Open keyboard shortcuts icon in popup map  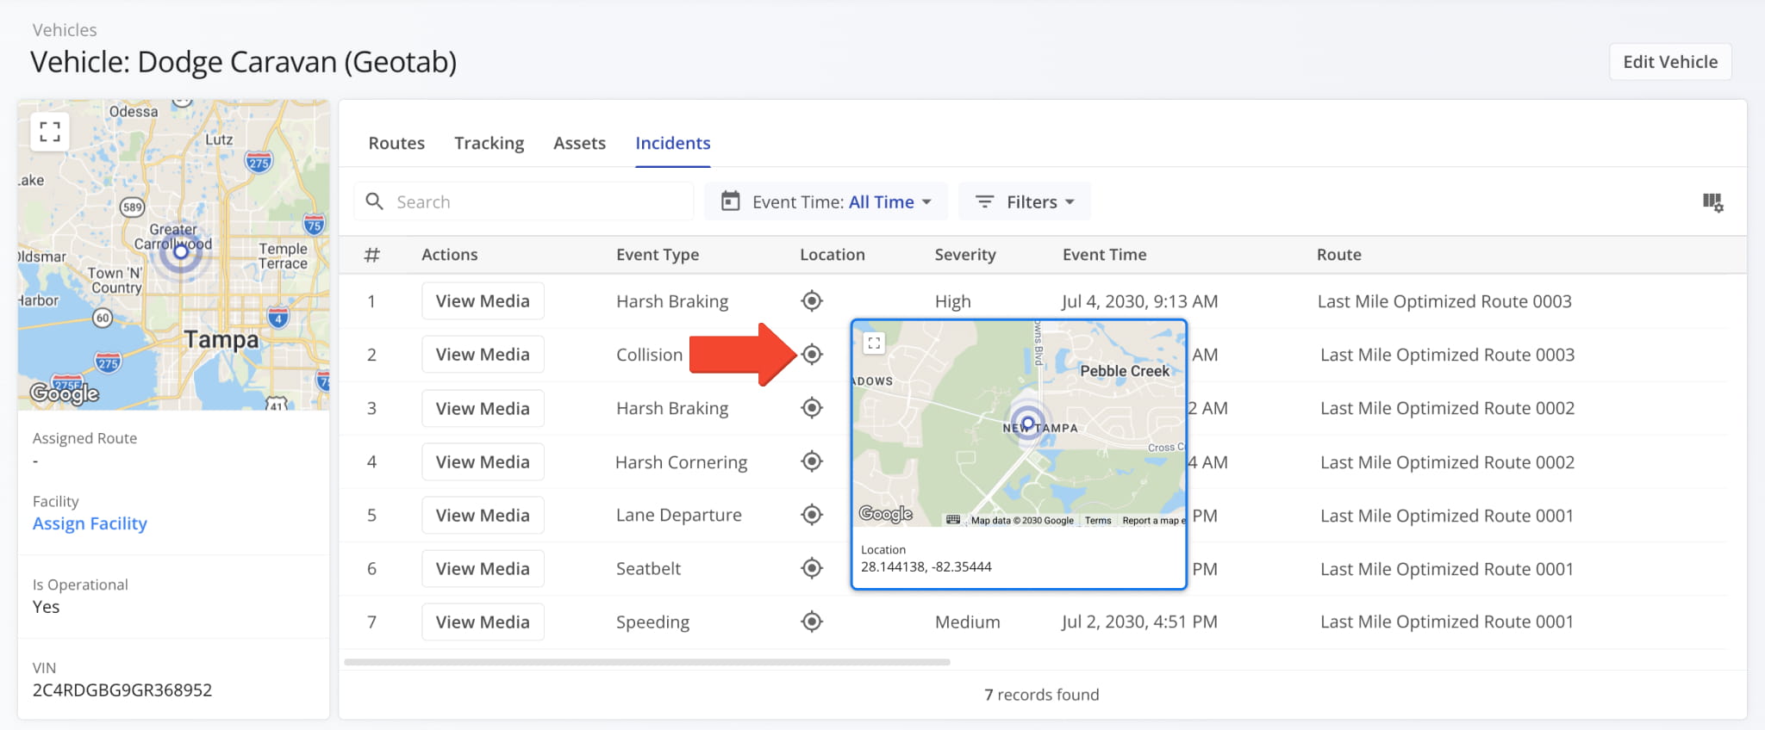tap(953, 520)
